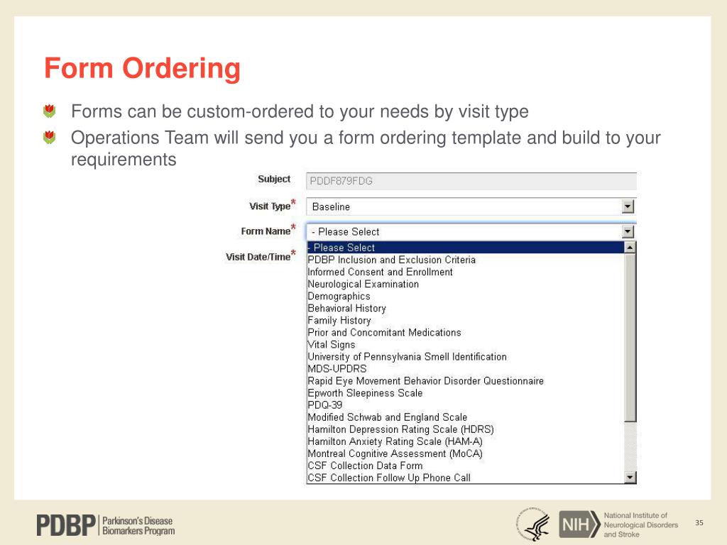The image size is (727, 545).
Task: Click National Institute of Neurological Disorders text
Action: 641,524
